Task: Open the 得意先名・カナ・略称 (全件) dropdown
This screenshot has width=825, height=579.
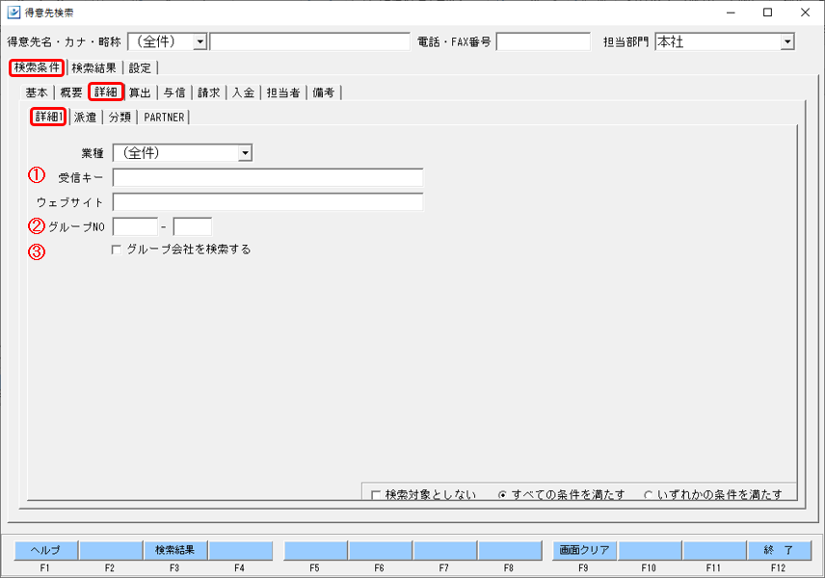Action: tap(200, 41)
